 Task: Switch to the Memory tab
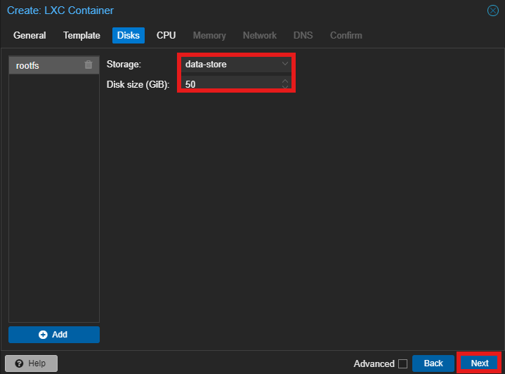[209, 35]
